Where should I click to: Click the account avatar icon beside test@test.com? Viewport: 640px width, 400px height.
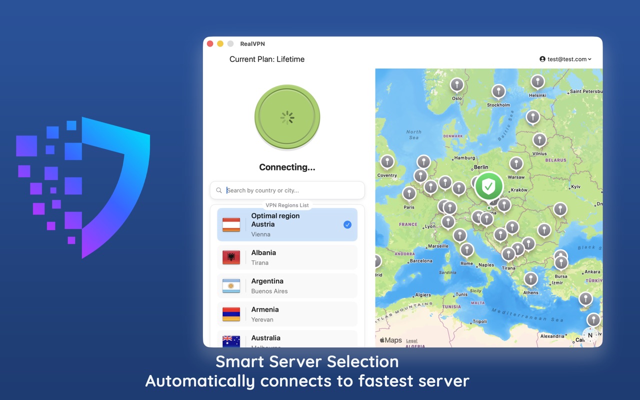coord(542,59)
